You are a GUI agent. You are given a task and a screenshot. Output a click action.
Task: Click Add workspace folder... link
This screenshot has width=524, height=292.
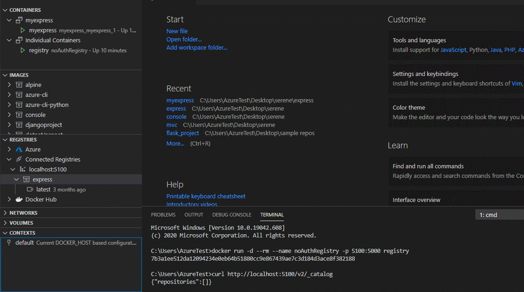(x=197, y=47)
